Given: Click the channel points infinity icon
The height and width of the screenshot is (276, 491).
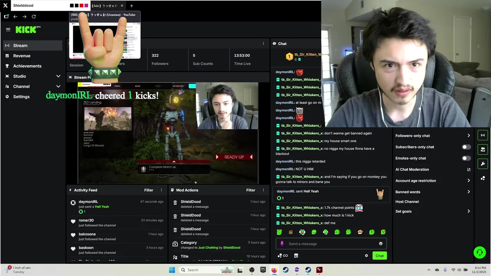Looking at the screenshot, I should coord(283,256).
